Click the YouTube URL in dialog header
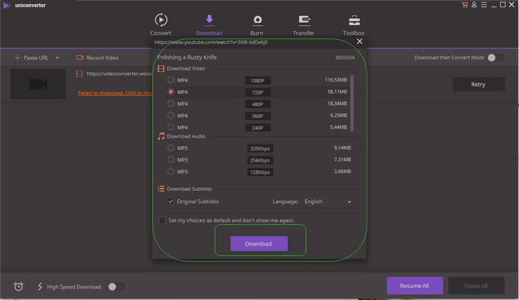The image size is (519, 300). click(x=211, y=42)
